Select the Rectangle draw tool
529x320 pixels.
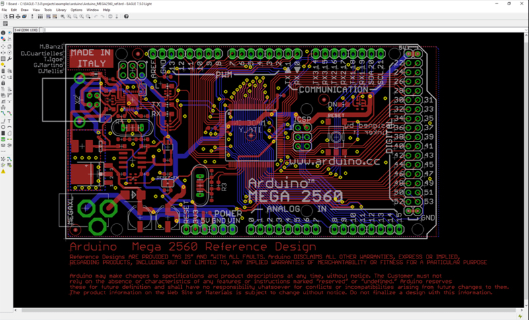pos(3,133)
